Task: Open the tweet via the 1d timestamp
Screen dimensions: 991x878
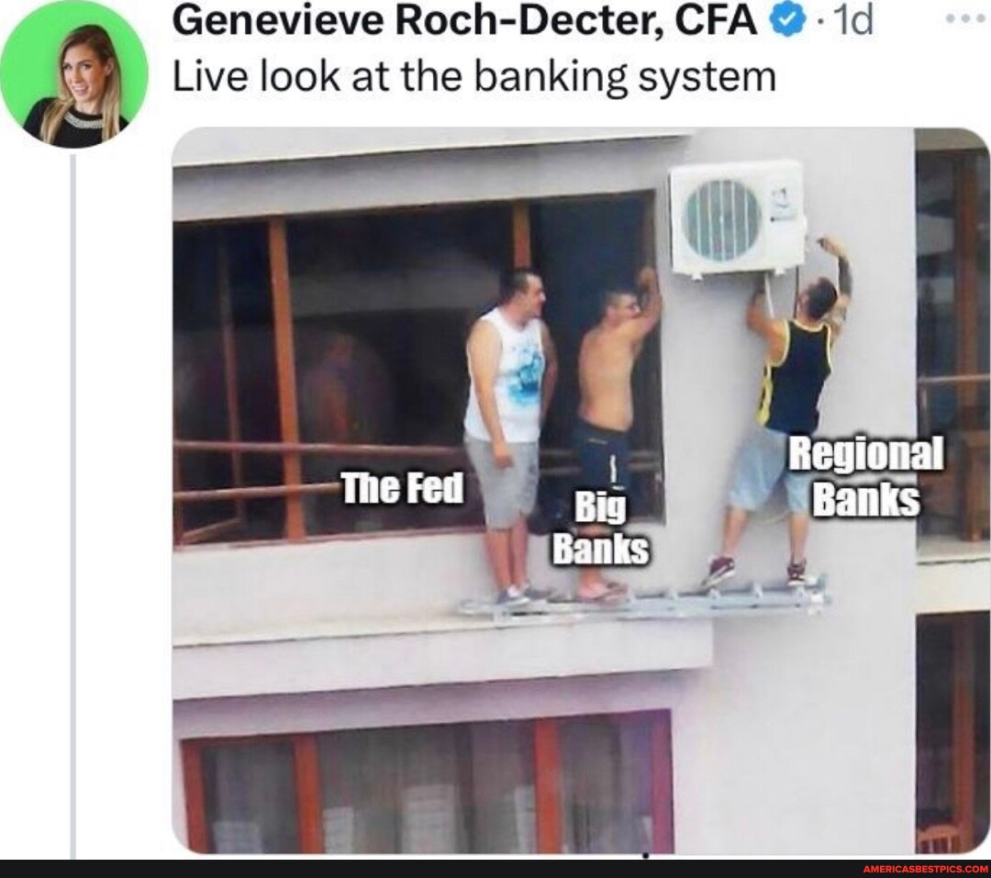Action: (x=852, y=21)
